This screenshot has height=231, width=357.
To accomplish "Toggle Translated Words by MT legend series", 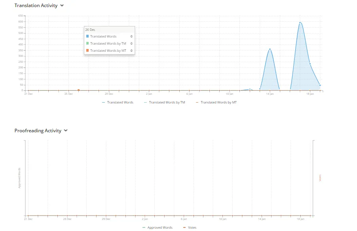I will click(x=216, y=102).
